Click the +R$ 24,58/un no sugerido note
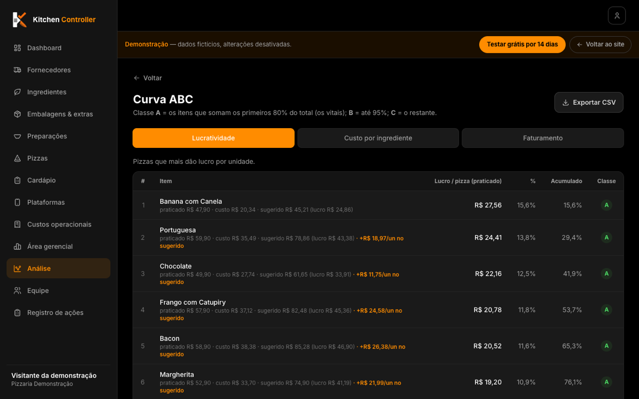The image size is (639, 399). coord(281,314)
